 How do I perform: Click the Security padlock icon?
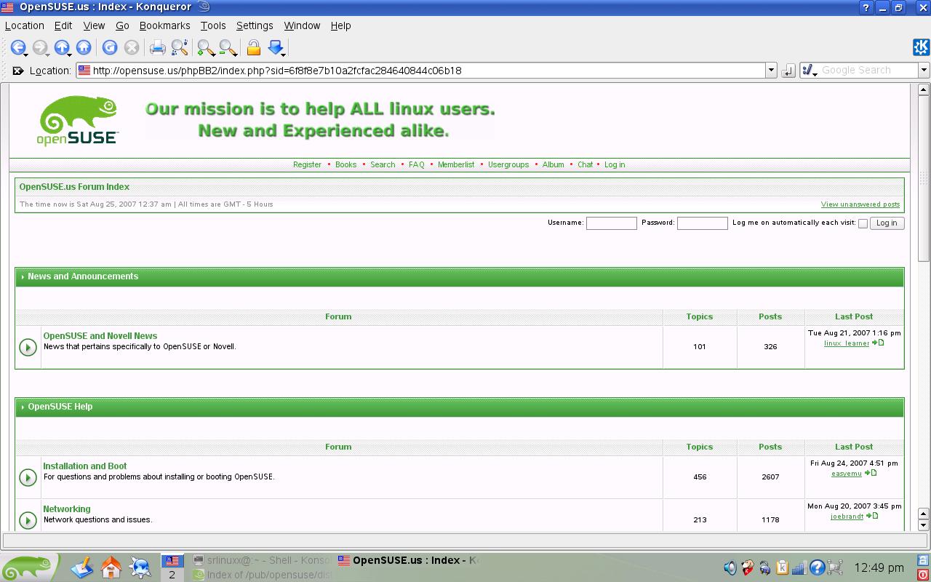(x=254, y=47)
